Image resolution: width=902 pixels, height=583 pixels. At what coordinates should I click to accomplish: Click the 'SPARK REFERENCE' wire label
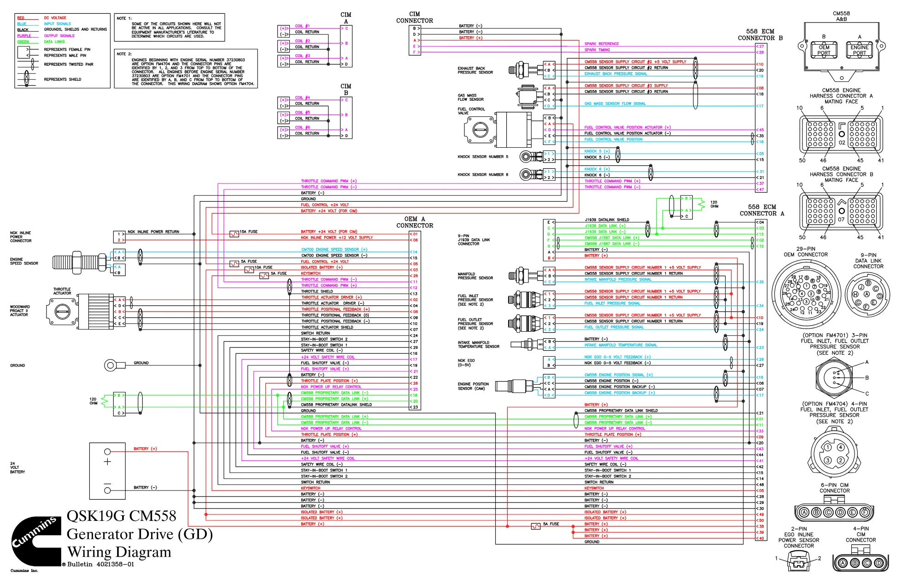pyautogui.click(x=602, y=44)
